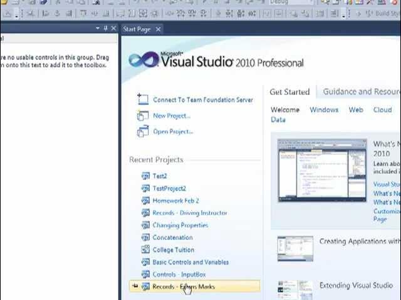This screenshot has height=300, width=401.
Task: Click the Connect To Team Foundation Server icon
Action: [x=143, y=99]
